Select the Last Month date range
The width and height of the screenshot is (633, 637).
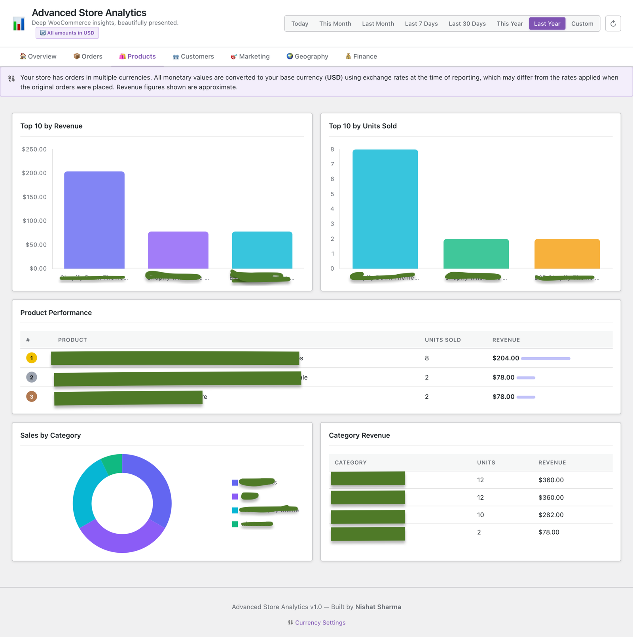click(378, 23)
